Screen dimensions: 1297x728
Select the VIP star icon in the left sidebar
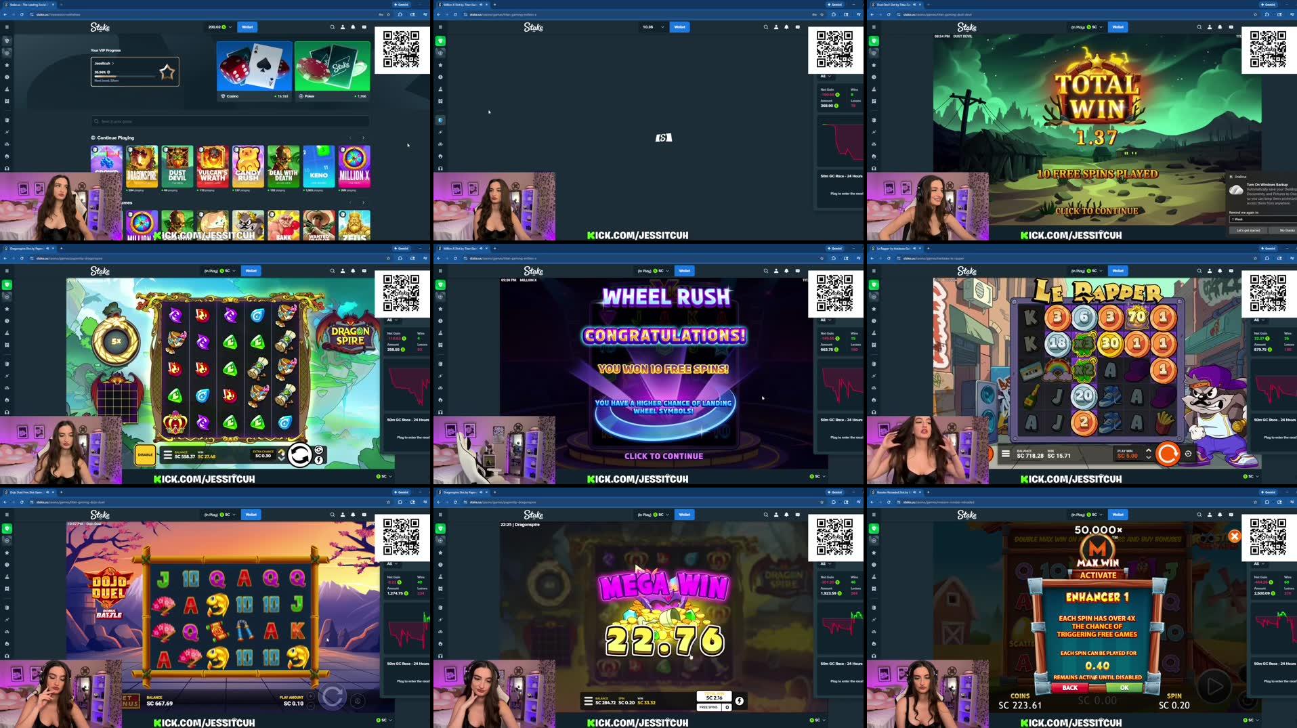tap(7, 65)
